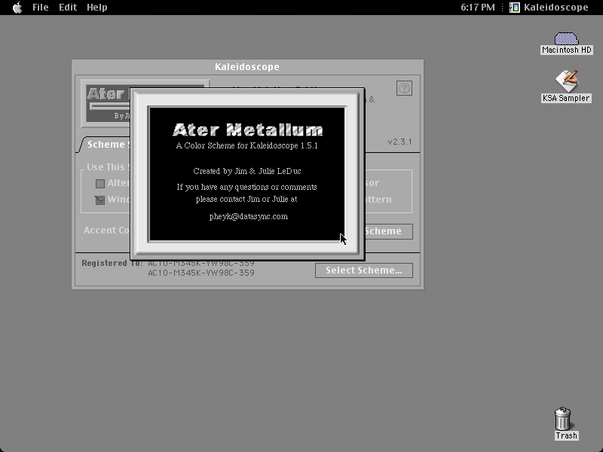Viewport: 603px width, 452px height.
Task: Open the Edit menu
Action: (x=68, y=8)
